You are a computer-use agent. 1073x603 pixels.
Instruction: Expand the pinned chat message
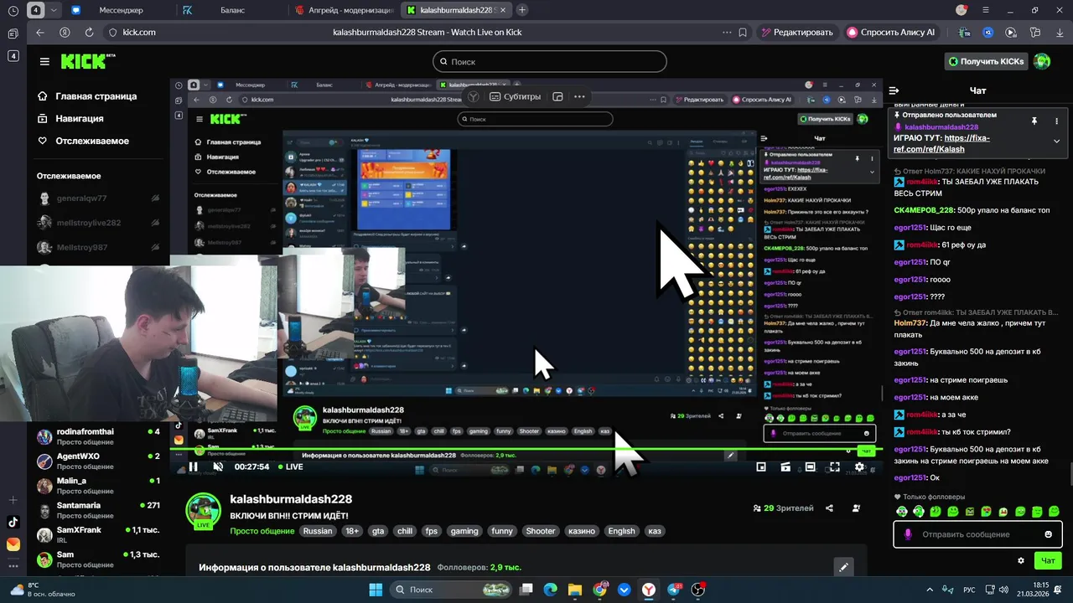pyautogui.click(x=1056, y=141)
